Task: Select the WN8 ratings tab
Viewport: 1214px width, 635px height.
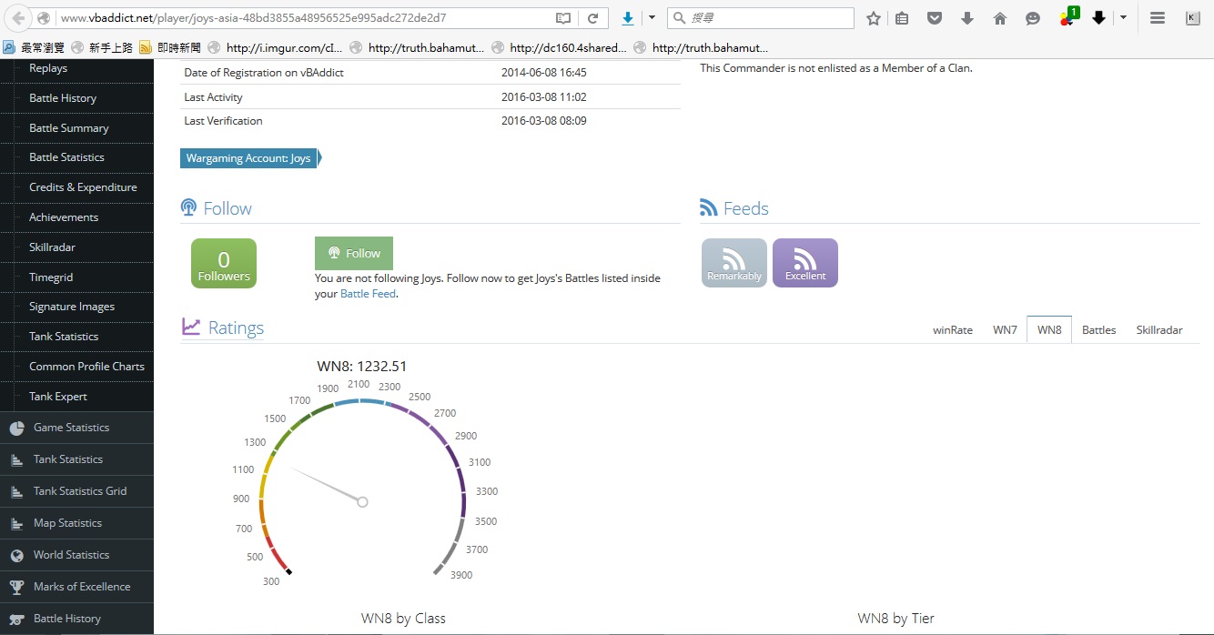Action: (x=1049, y=330)
